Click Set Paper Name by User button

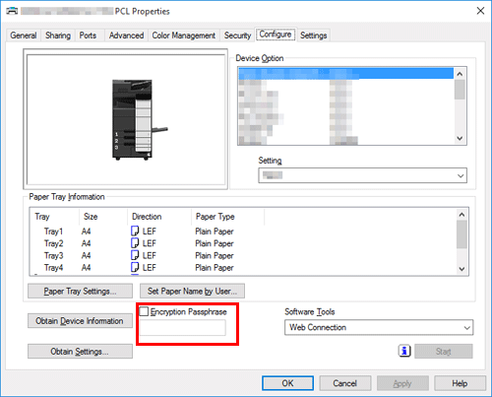[192, 292]
